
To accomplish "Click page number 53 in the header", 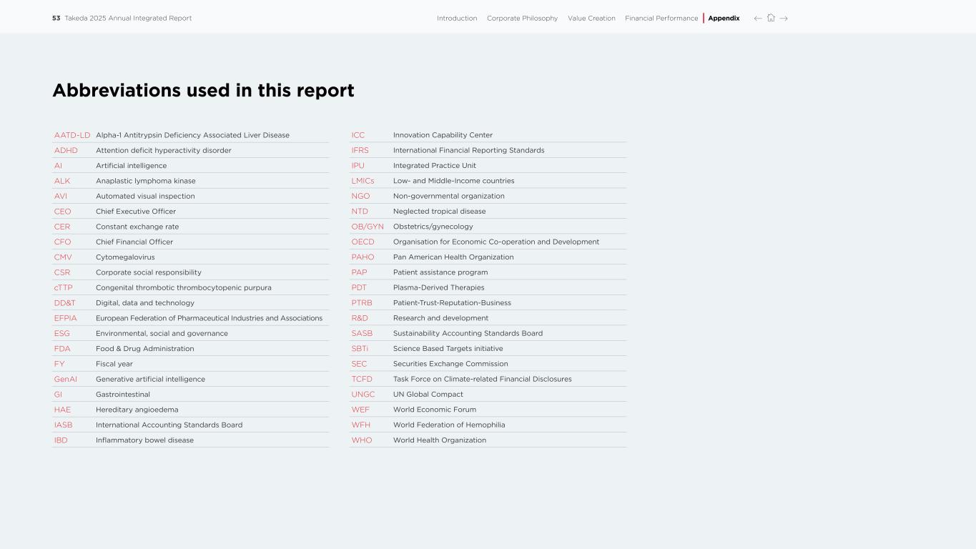I will tap(56, 19).
